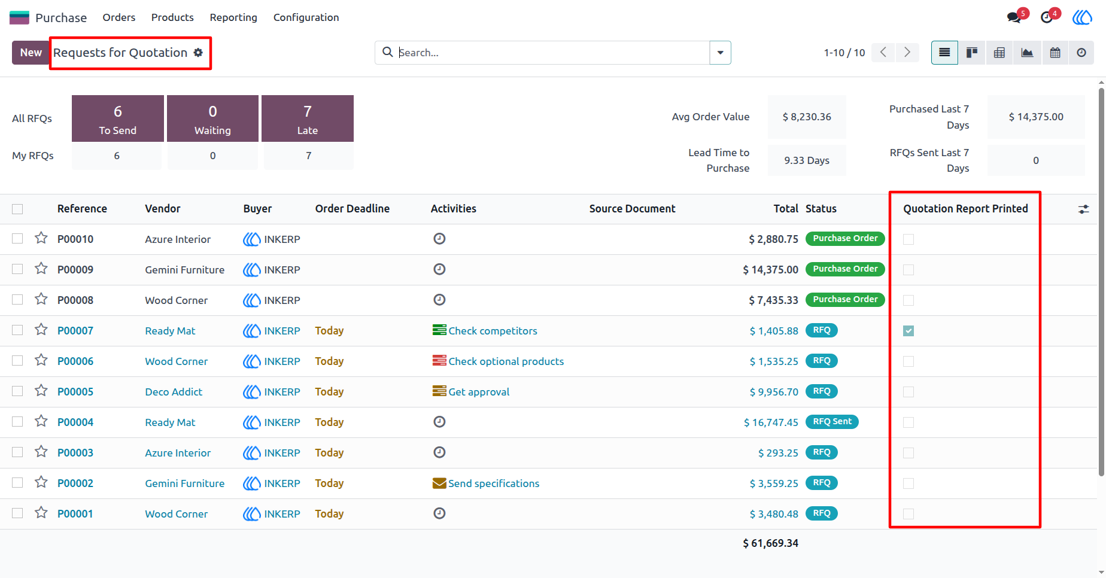Open the Products menu
The width and height of the screenshot is (1106, 578).
[x=172, y=17]
